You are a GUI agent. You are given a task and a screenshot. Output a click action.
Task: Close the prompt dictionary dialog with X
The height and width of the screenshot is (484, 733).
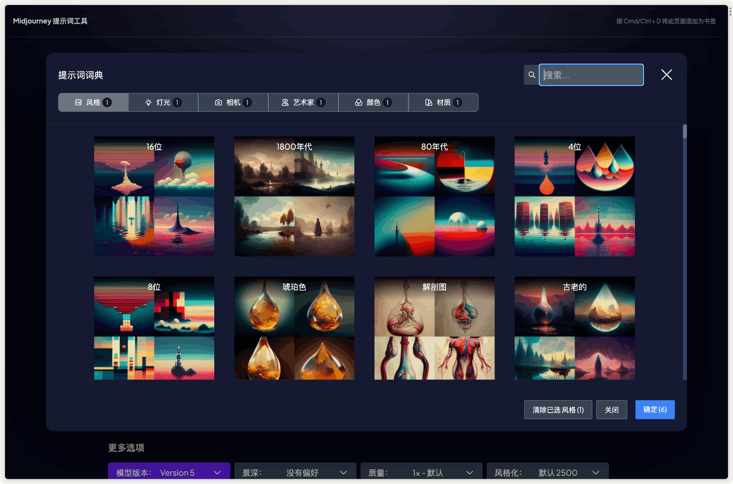(666, 75)
